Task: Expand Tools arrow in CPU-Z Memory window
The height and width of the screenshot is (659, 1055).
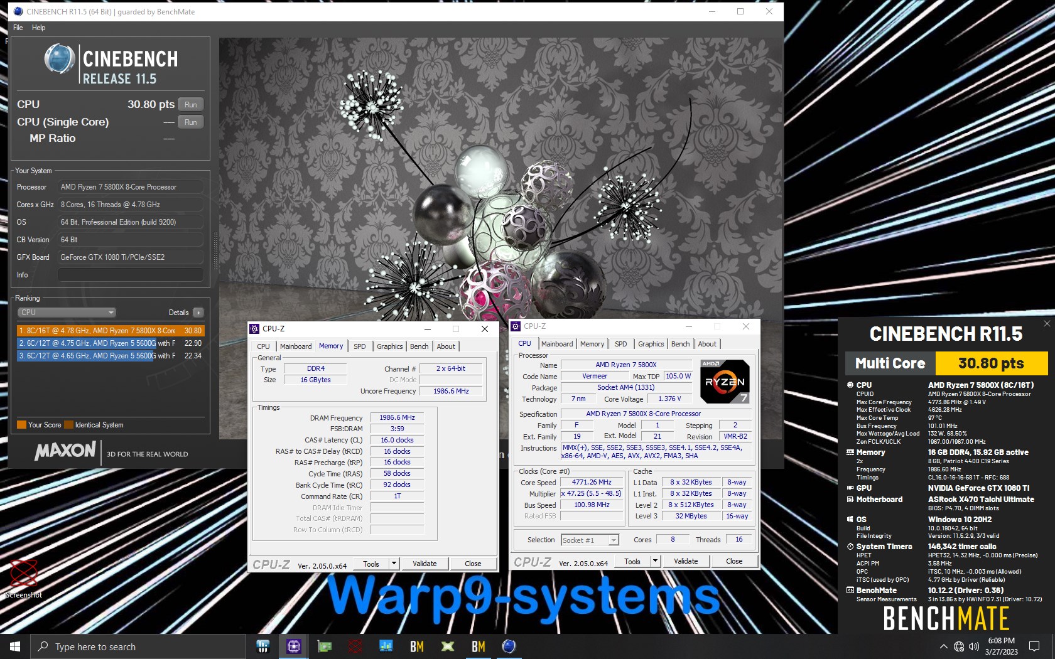Action: pos(394,564)
